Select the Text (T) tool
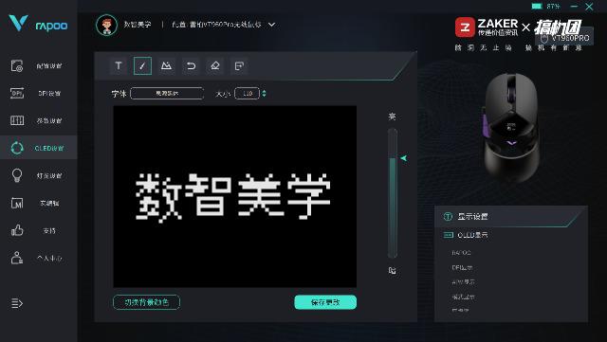 pos(119,65)
